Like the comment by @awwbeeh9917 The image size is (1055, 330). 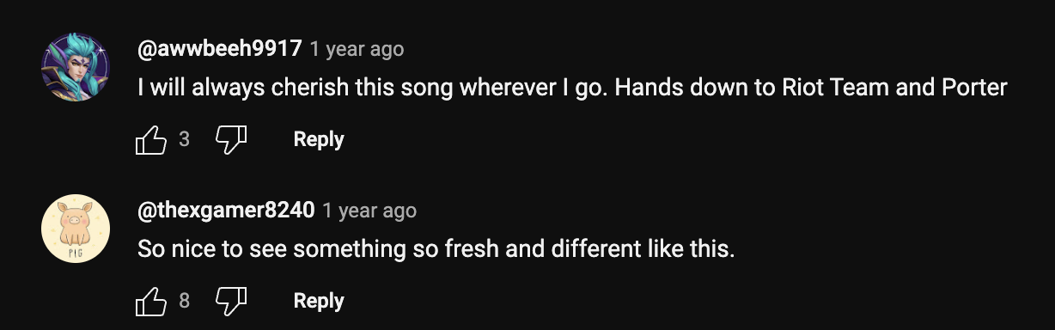point(151,139)
